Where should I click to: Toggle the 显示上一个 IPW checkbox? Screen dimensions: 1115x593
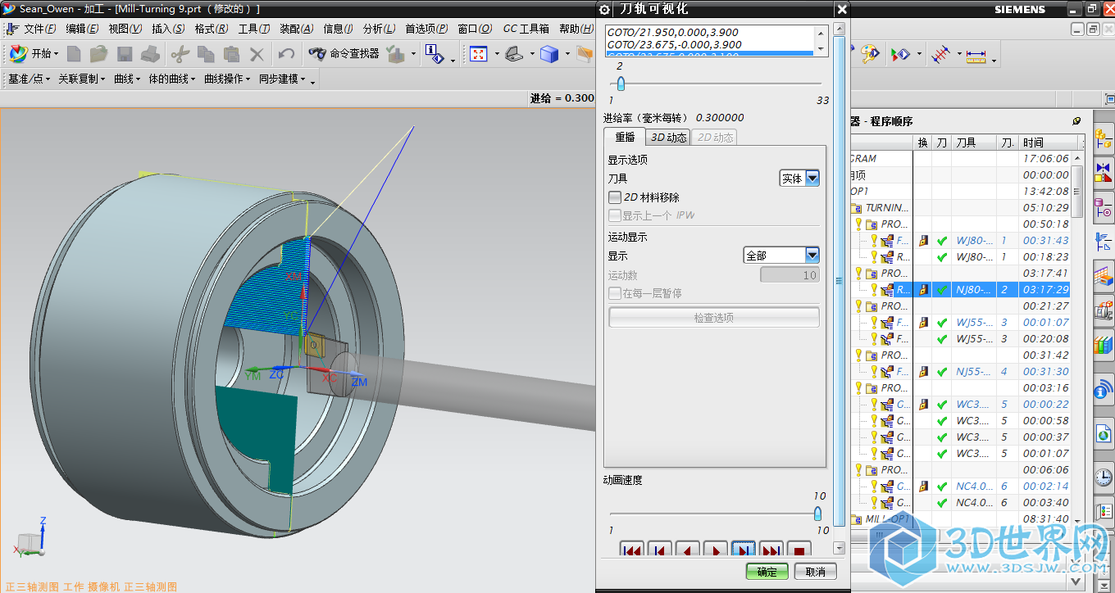(x=615, y=215)
